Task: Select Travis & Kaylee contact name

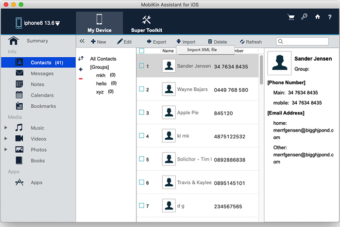Action: [x=194, y=182]
